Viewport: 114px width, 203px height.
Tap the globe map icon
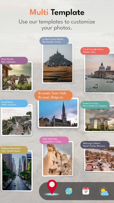(69, 191)
